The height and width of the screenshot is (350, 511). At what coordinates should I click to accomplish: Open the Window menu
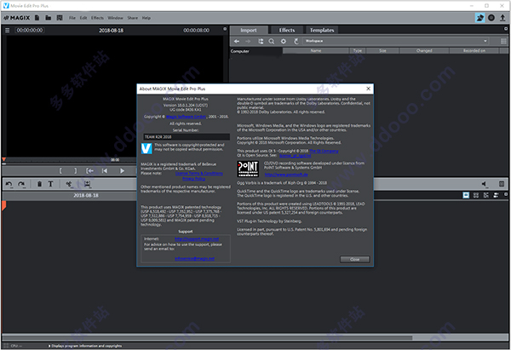point(115,18)
